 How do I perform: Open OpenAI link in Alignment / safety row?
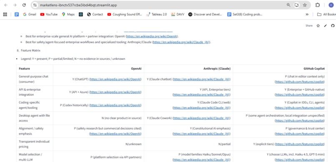(115, 134)
